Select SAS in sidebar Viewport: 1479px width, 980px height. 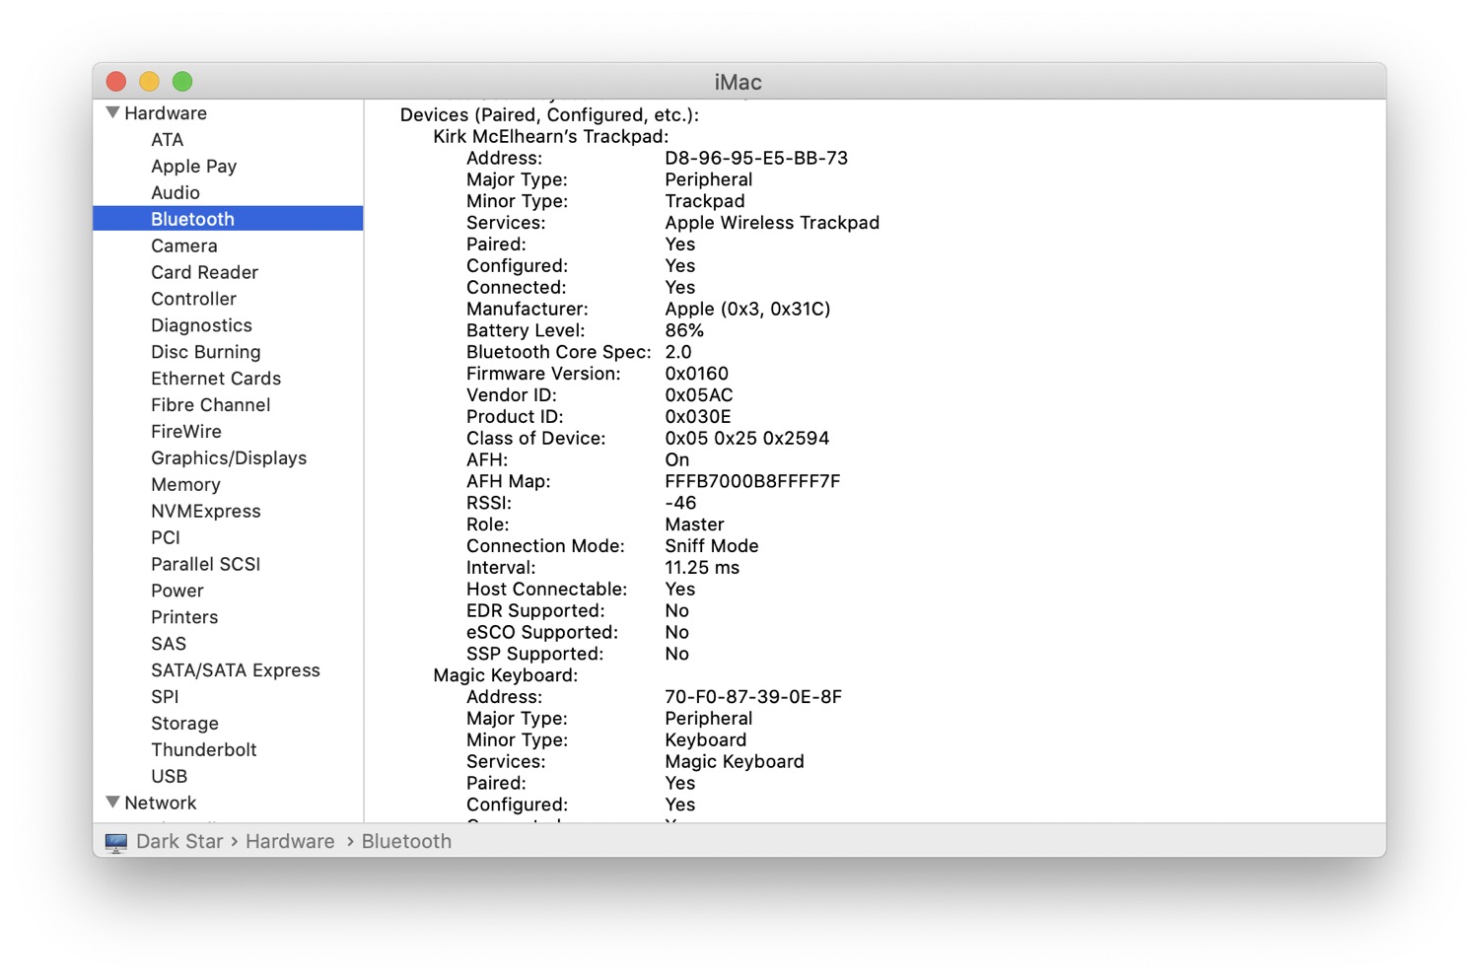tap(169, 645)
